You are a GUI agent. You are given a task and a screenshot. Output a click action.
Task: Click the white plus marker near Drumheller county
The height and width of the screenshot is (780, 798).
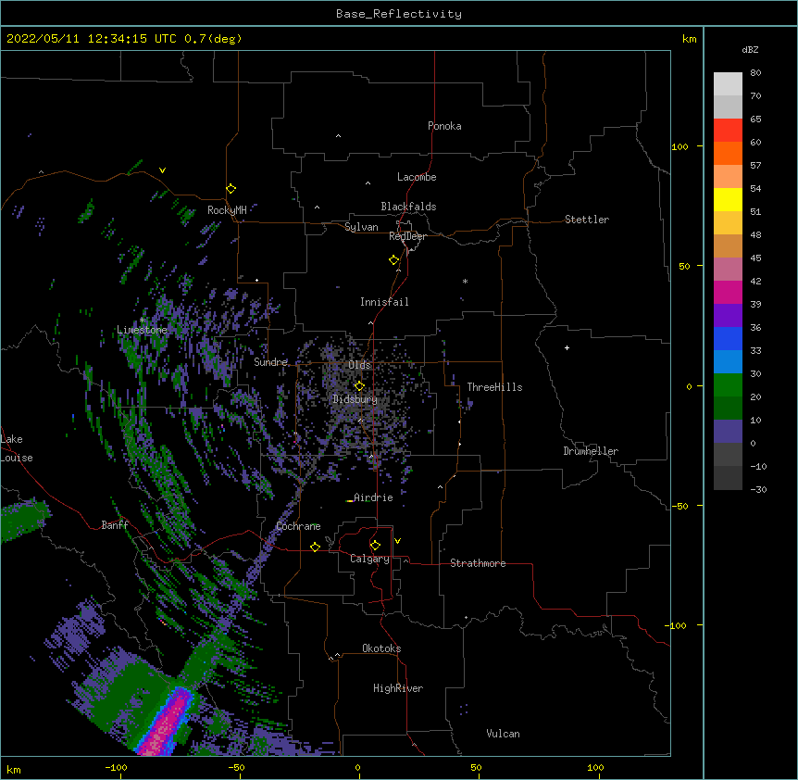(567, 347)
